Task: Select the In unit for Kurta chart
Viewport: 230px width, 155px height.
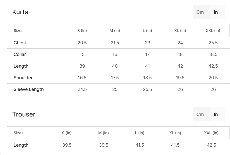Action: (x=216, y=12)
